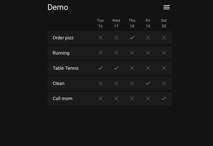213x146 pixels.
Task: Mark Order pizz done on Tuesday 16
Action: 100,38
